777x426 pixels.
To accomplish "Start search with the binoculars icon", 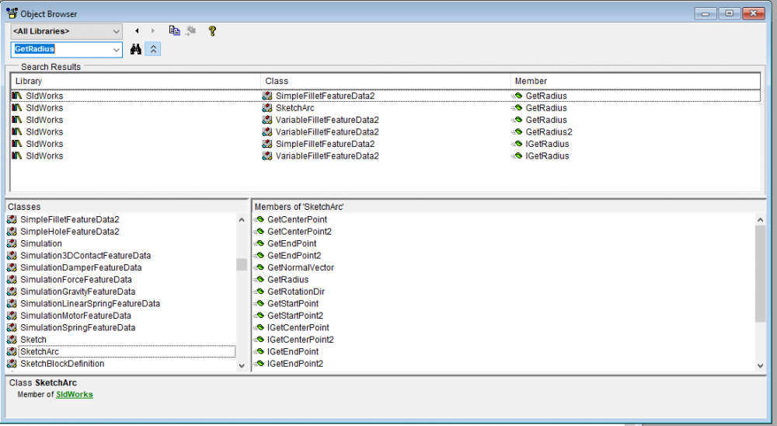I will tap(136, 49).
